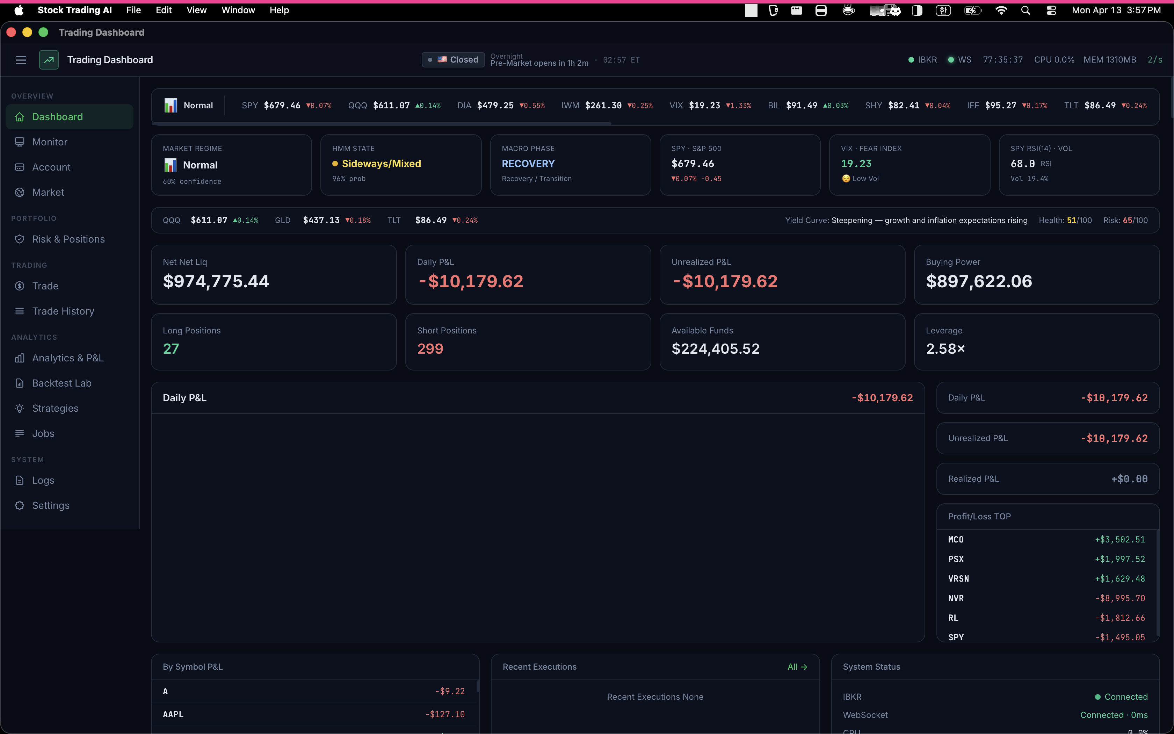The width and height of the screenshot is (1174, 734).
Task: Open Trade History list icon
Action: coord(20,311)
